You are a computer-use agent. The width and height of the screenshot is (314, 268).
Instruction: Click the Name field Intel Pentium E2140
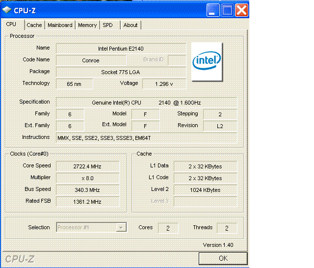[x=121, y=49]
